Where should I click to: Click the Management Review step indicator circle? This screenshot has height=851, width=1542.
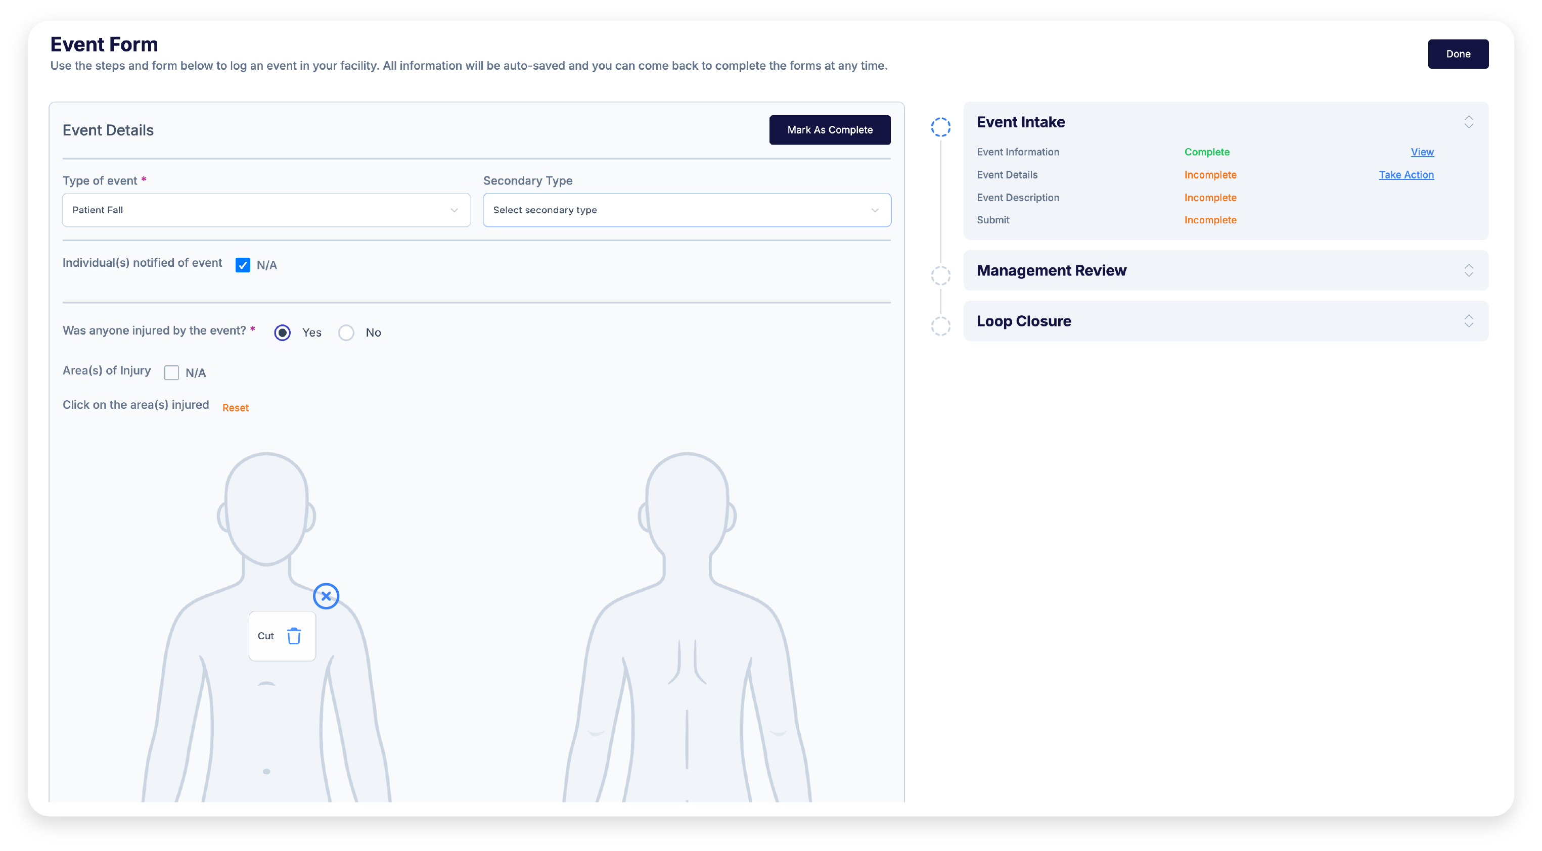click(x=940, y=275)
